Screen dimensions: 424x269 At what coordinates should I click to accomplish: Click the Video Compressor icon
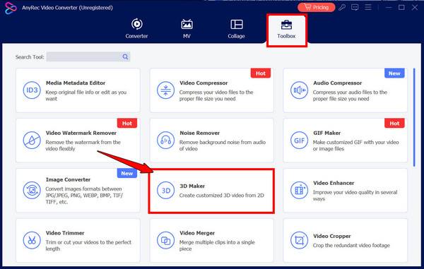point(165,90)
